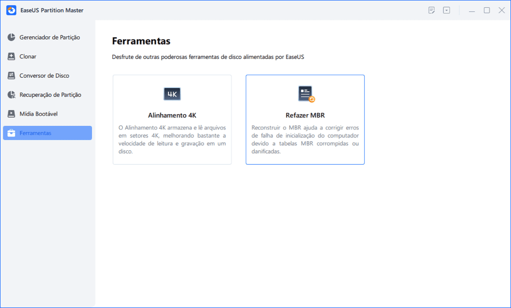Screen dimensions: 511x308
Task: Open Gerenciador de Partição in sidebar
Action: 48,37
